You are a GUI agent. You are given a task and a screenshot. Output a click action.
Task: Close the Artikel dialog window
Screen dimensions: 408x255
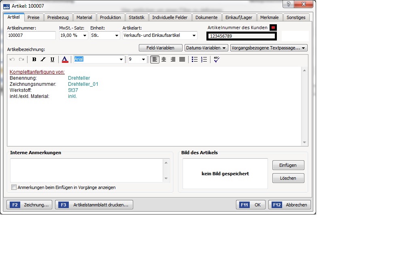[x=304, y=4]
